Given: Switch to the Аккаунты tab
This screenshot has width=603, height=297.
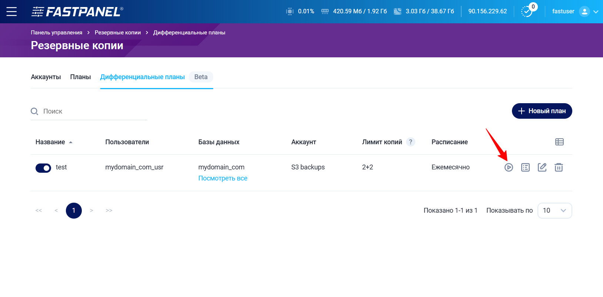Looking at the screenshot, I should [46, 77].
